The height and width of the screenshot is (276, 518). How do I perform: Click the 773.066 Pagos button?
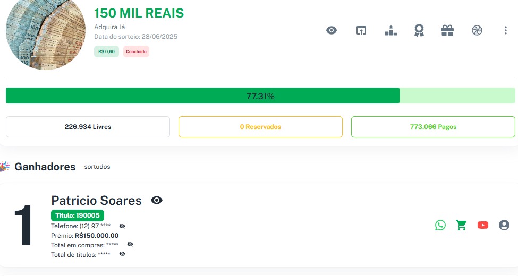(433, 127)
